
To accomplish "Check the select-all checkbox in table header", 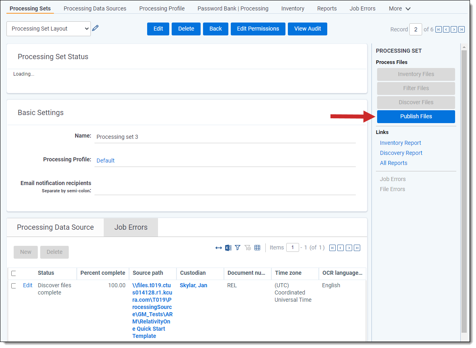I will click(14, 274).
